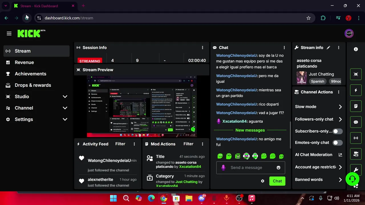Click the info icon in right sidebar
This screenshot has height=205, width=365.
[356, 49]
